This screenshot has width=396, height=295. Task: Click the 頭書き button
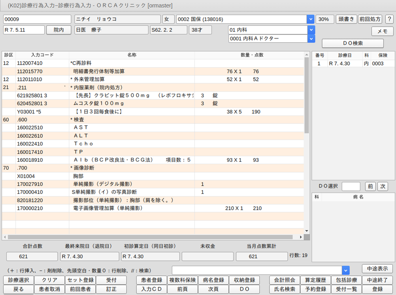click(x=346, y=19)
